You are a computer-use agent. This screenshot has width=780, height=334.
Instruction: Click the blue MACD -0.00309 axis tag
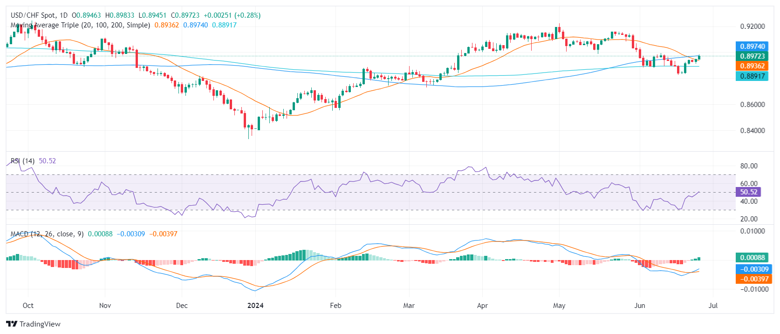753,269
